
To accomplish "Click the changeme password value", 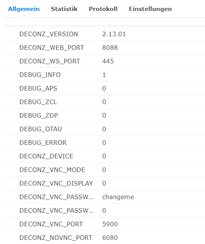I will click(x=118, y=197).
